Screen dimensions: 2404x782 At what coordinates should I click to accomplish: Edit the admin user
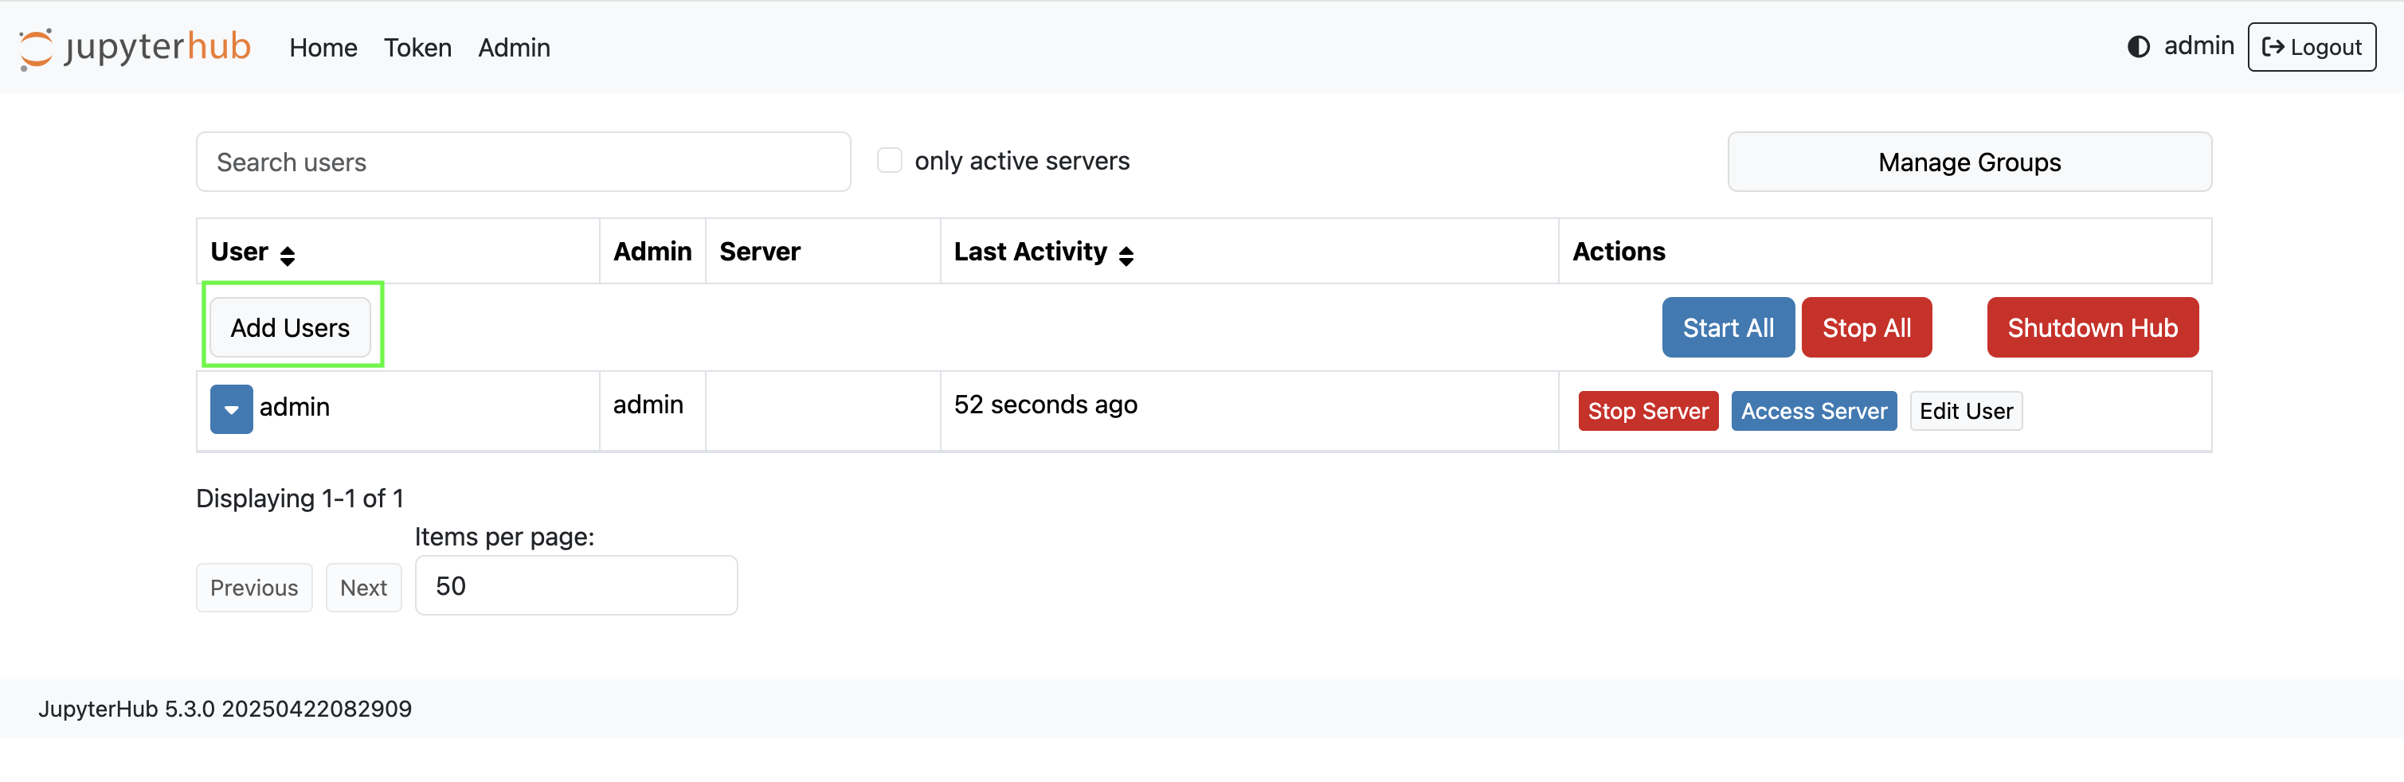tap(1965, 411)
